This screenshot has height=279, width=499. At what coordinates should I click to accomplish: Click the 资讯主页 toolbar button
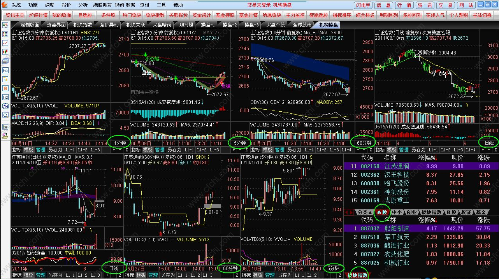click(x=15, y=15)
